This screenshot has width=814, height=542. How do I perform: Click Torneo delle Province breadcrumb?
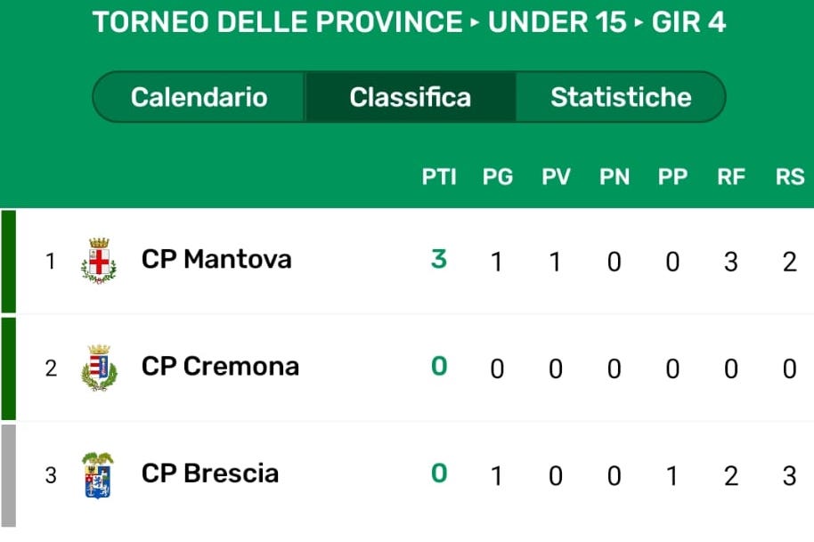[278, 22]
